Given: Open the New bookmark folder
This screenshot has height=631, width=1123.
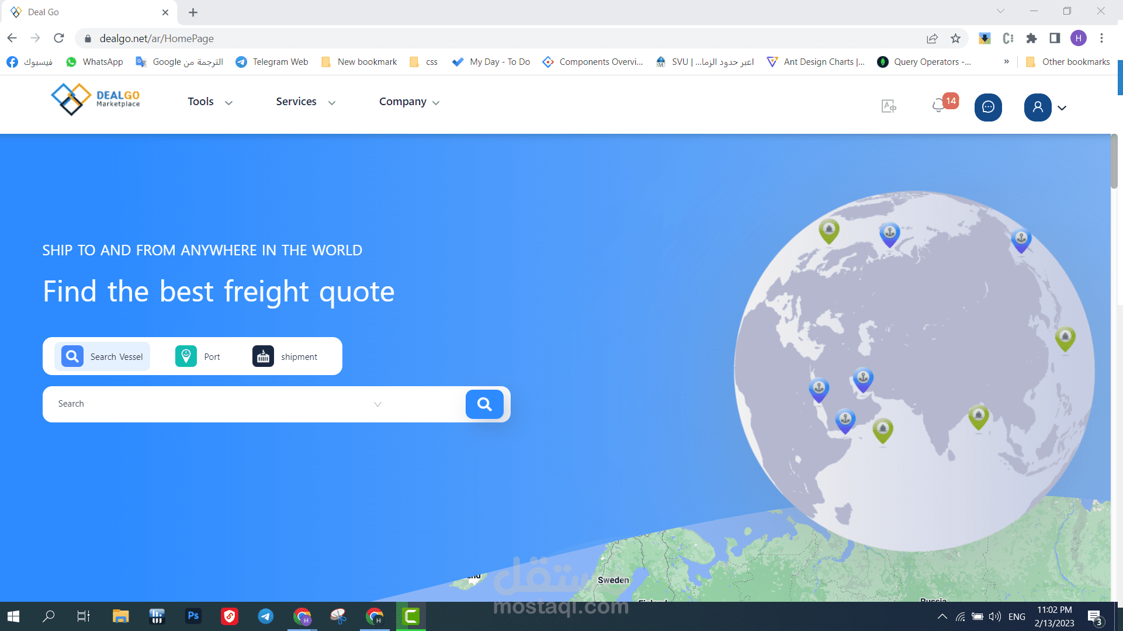Looking at the screenshot, I should [359, 62].
